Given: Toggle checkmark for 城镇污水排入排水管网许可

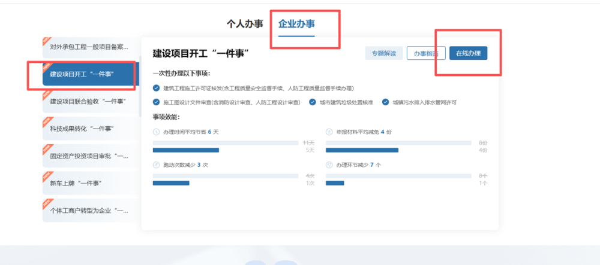Looking at the screenshot, I should 386,102.
